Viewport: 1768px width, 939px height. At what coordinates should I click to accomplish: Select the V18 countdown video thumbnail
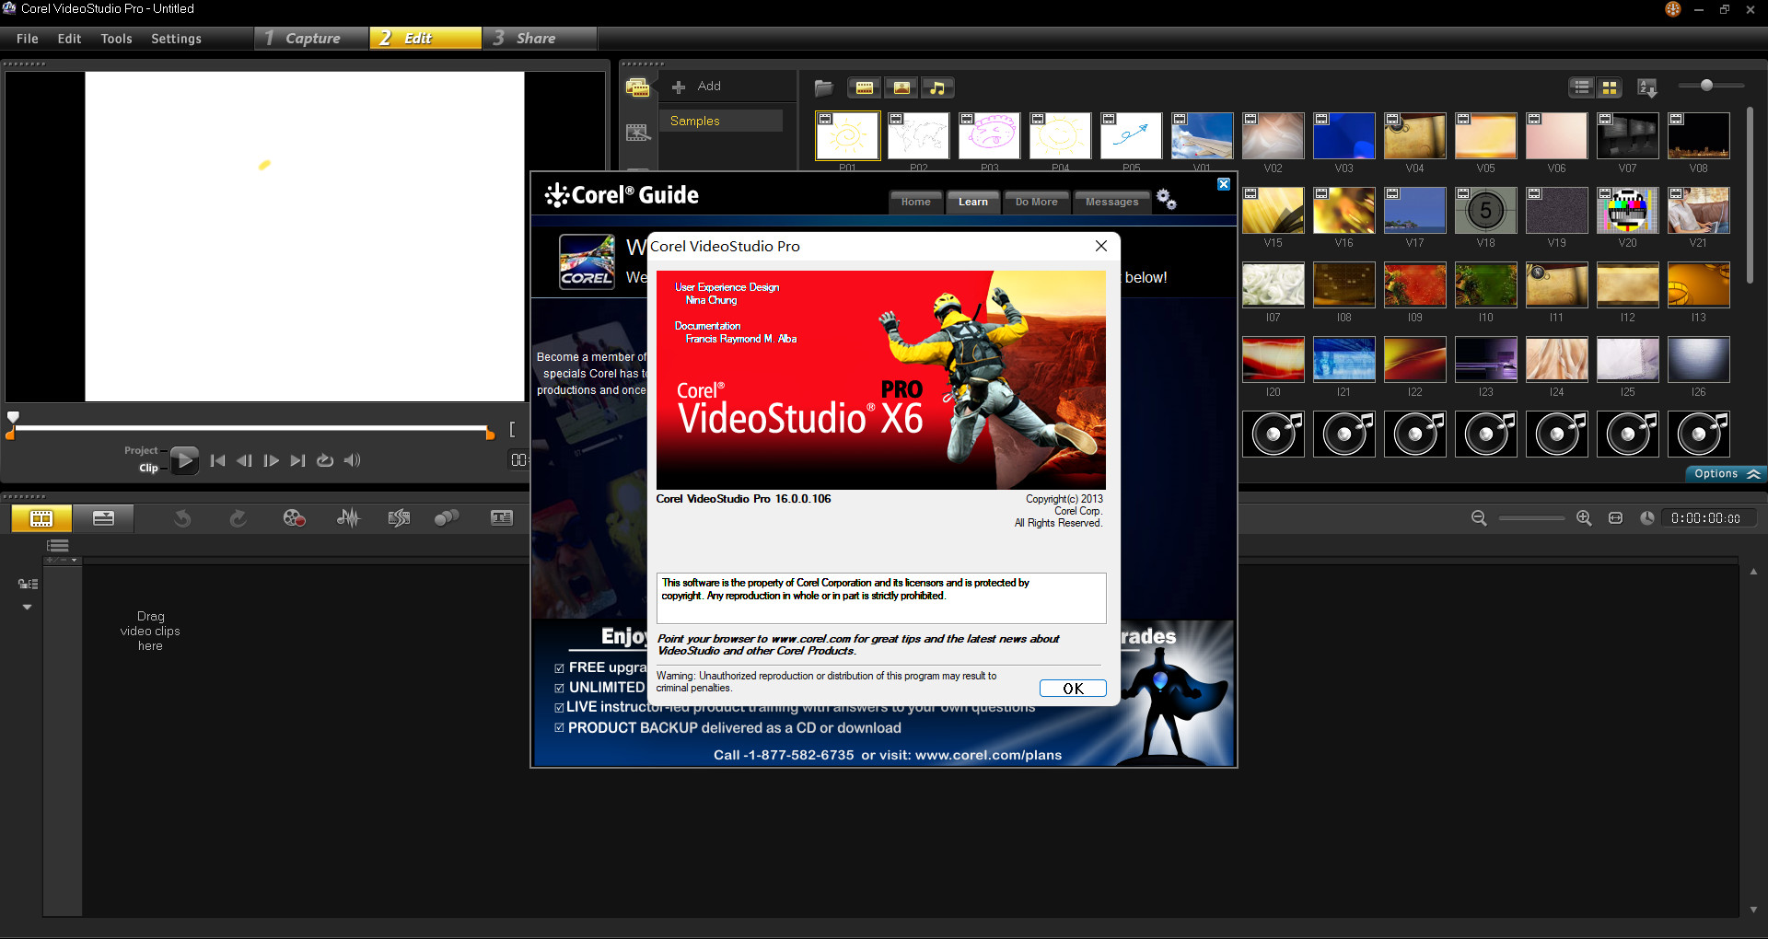click(x=1485, y=211)
